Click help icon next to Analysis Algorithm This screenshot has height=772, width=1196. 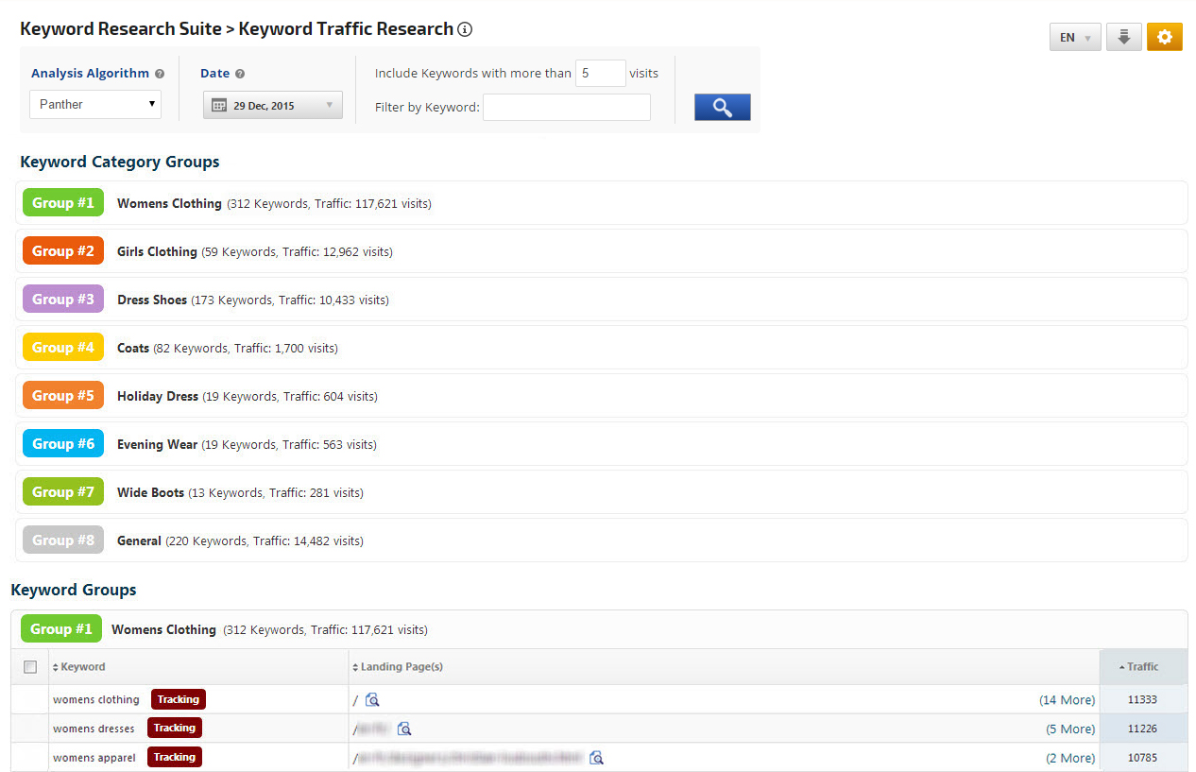tap(160, 74)
